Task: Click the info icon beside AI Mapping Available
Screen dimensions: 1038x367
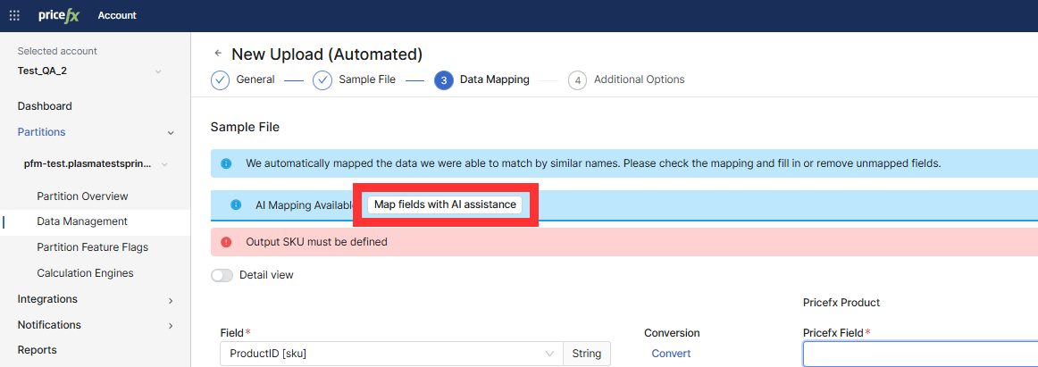Action: point(236,204)
